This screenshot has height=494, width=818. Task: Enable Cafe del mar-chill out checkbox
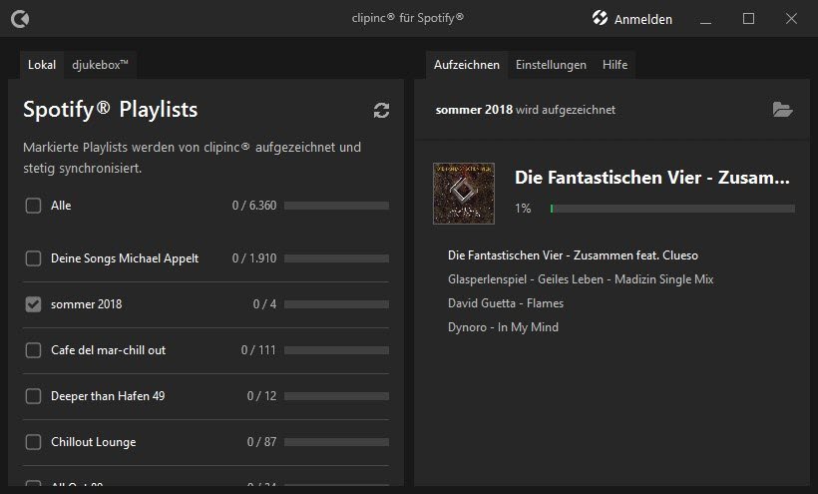[x=33, y=350]
